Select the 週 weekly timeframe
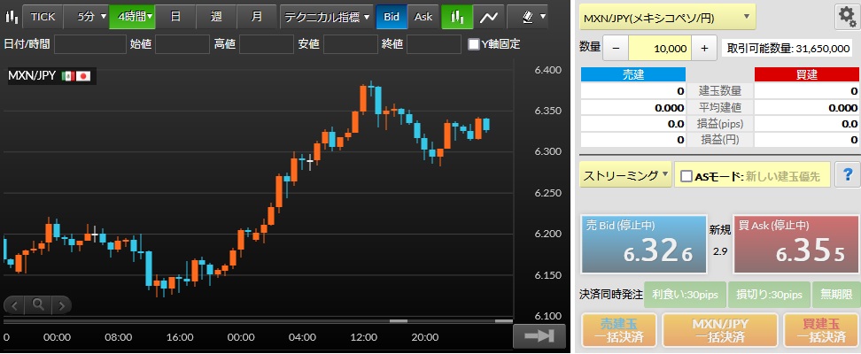Image resolution: width=861 pixels, height=354 pixels. [x=216, y=17]
